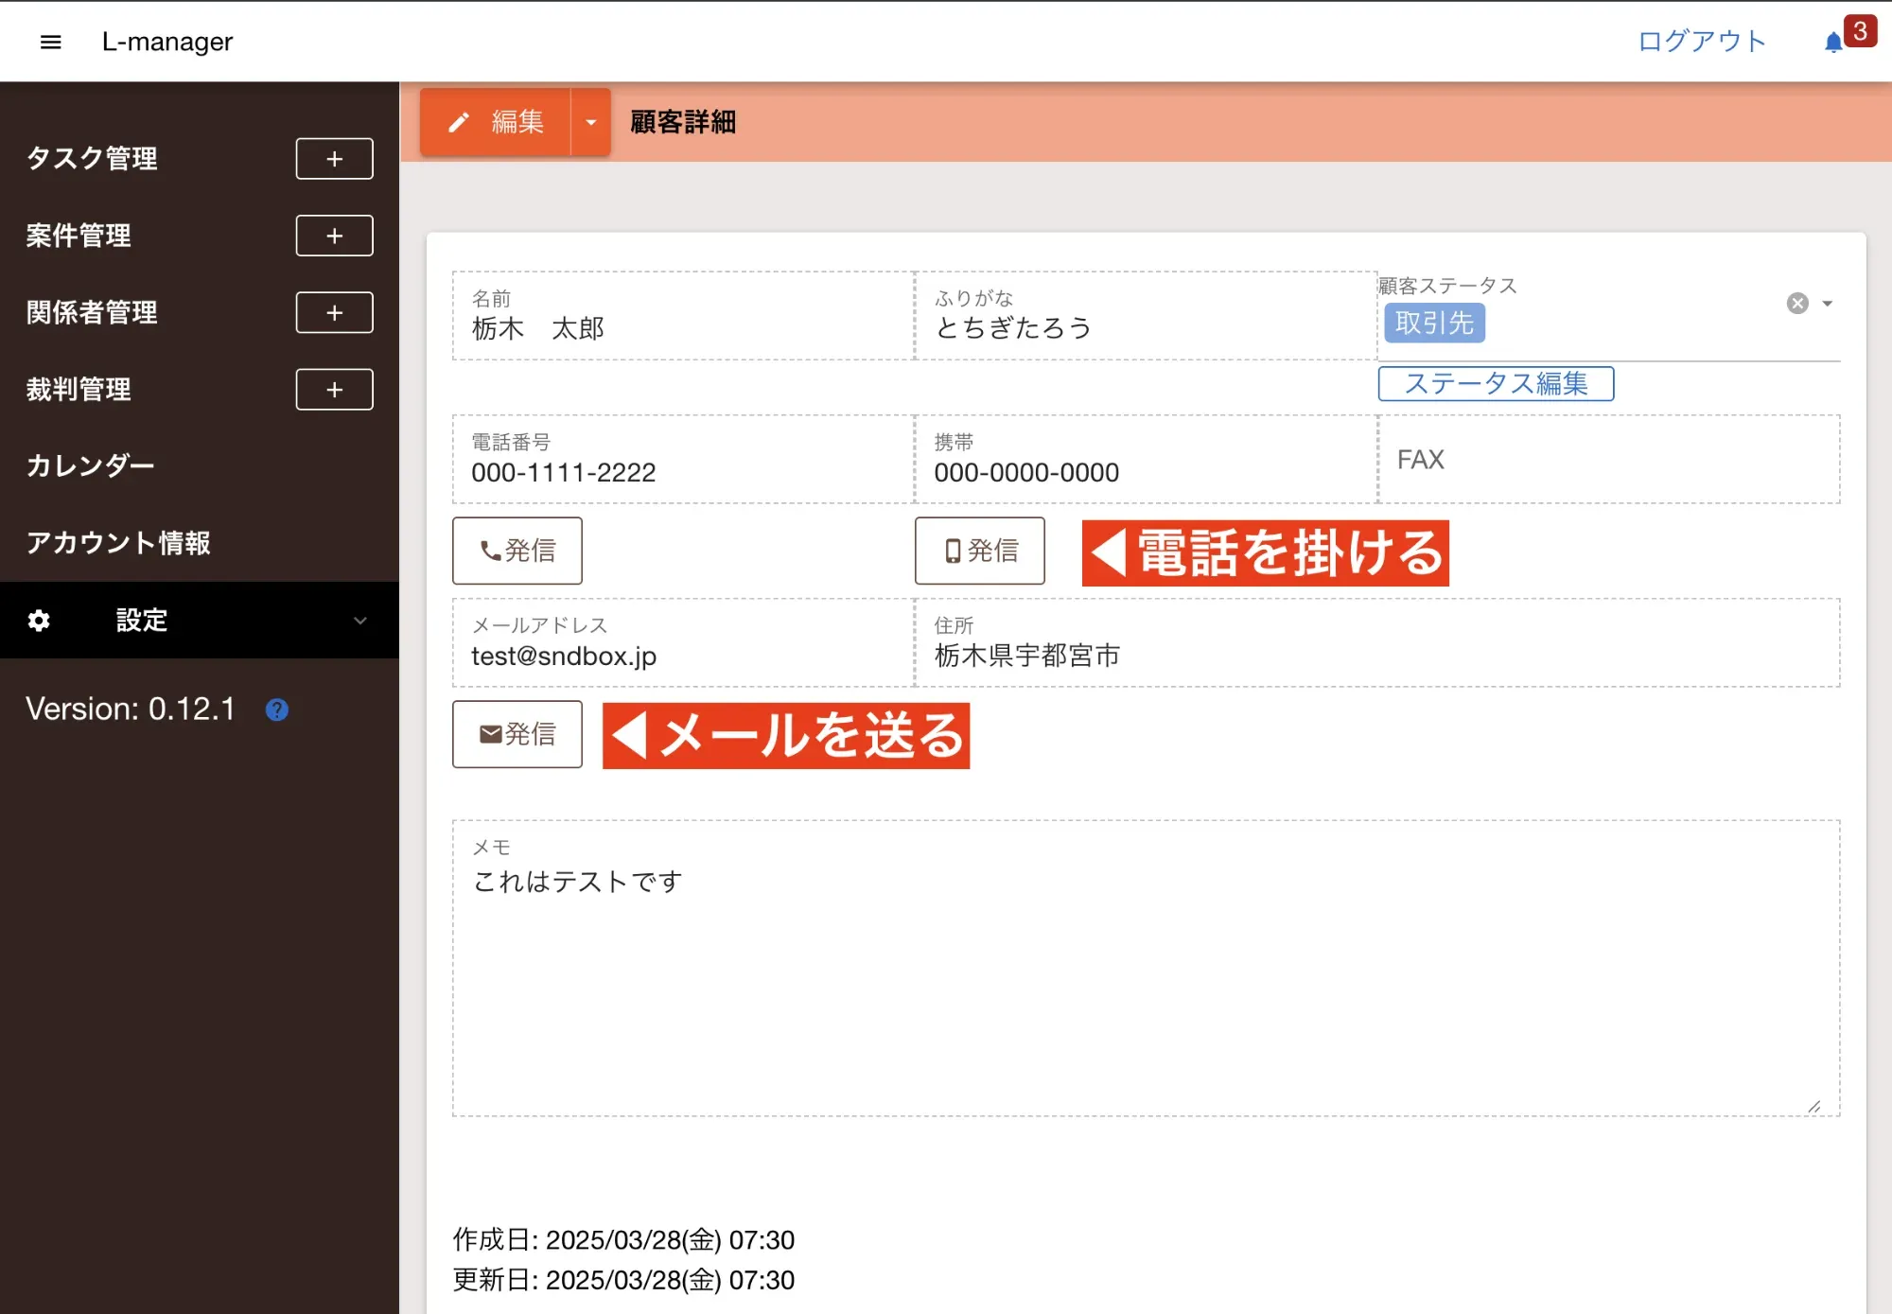The width and height of the screenshot is (1892, 1314).
Task: Add new case with 案件管理 plus
Action: [x=334, y=236]
